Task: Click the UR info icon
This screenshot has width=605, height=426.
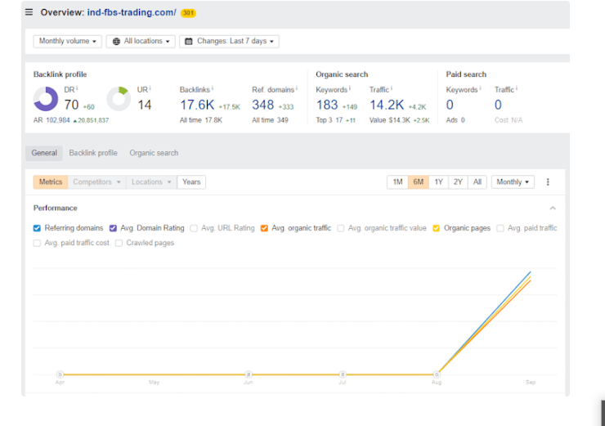Action: tap(150, 88)
